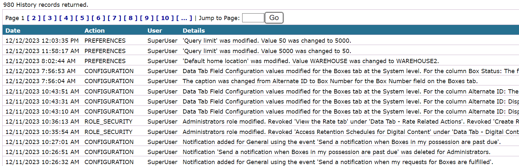This screenshot has height=166, width=519.
Task: Go to page 8
Action: coord(130,18)
